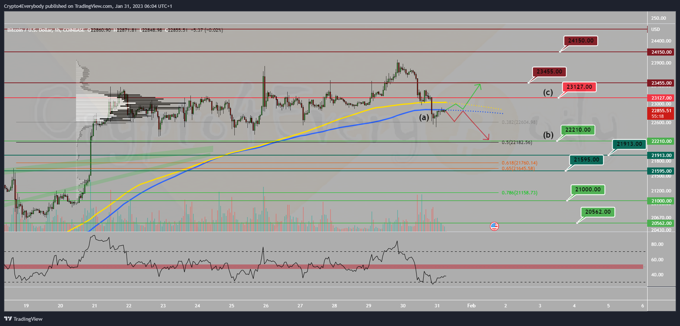Select the 23455.00 tag on the price axis
Viewport: 680px width, 326px height.
pos(661,83)
